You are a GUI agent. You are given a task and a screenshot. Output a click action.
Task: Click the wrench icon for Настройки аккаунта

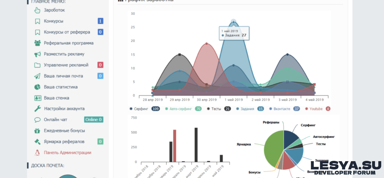pos(37,109)
